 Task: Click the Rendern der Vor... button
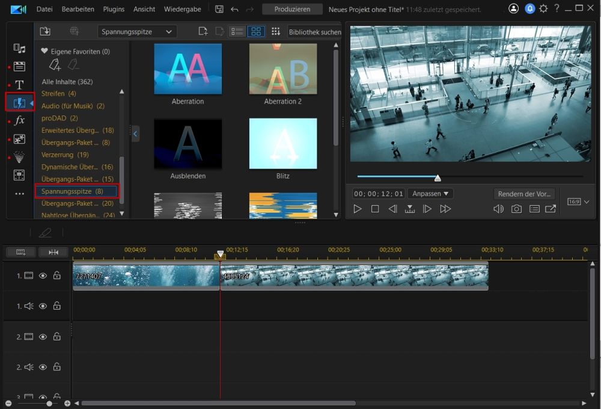524,194
